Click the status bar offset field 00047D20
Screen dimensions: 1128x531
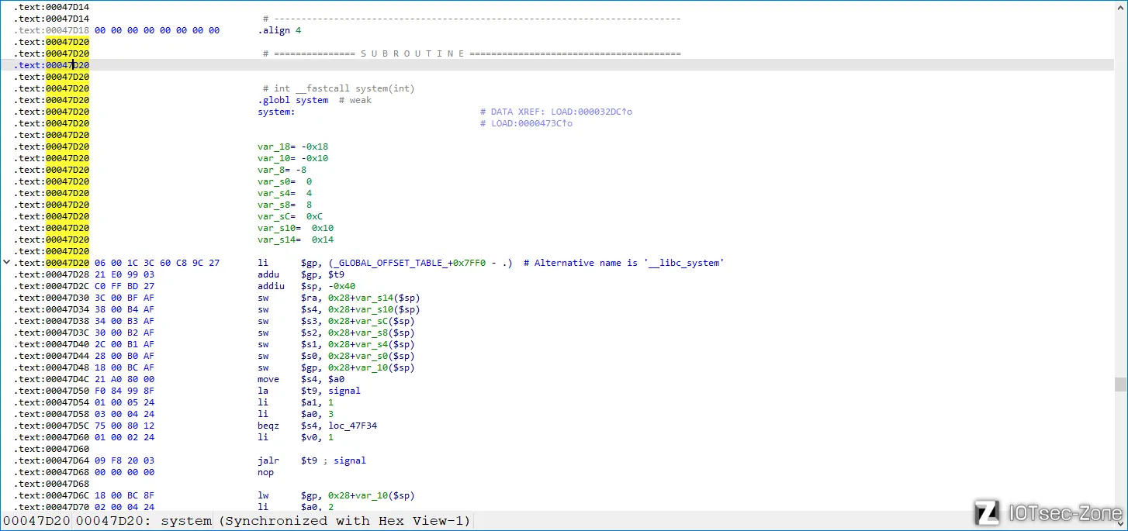tap(37, 521)
